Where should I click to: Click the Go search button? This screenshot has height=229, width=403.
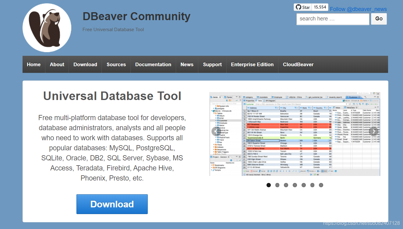(x=379, y=19)
